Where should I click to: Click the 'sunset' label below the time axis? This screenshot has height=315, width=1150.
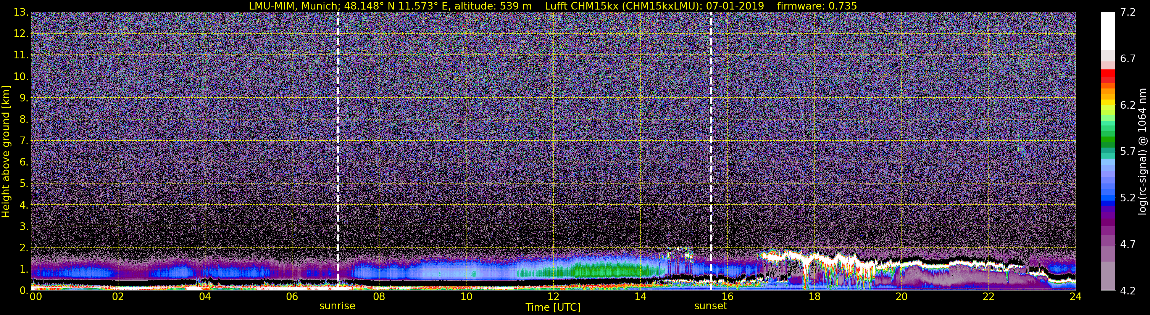pyautogui.click(x=710, y=306)
